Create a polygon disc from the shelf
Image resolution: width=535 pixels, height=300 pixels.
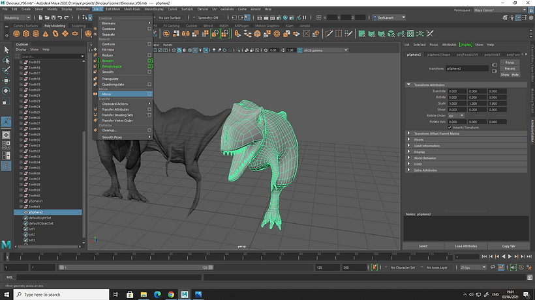pos(75,34)
